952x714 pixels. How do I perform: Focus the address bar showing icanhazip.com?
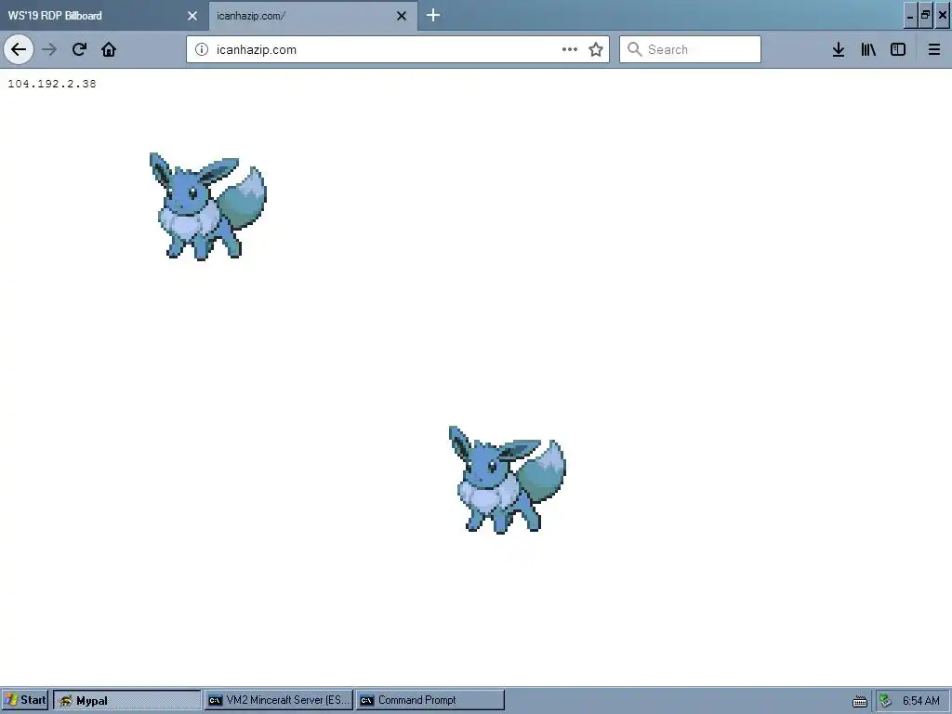coord(398,49)
